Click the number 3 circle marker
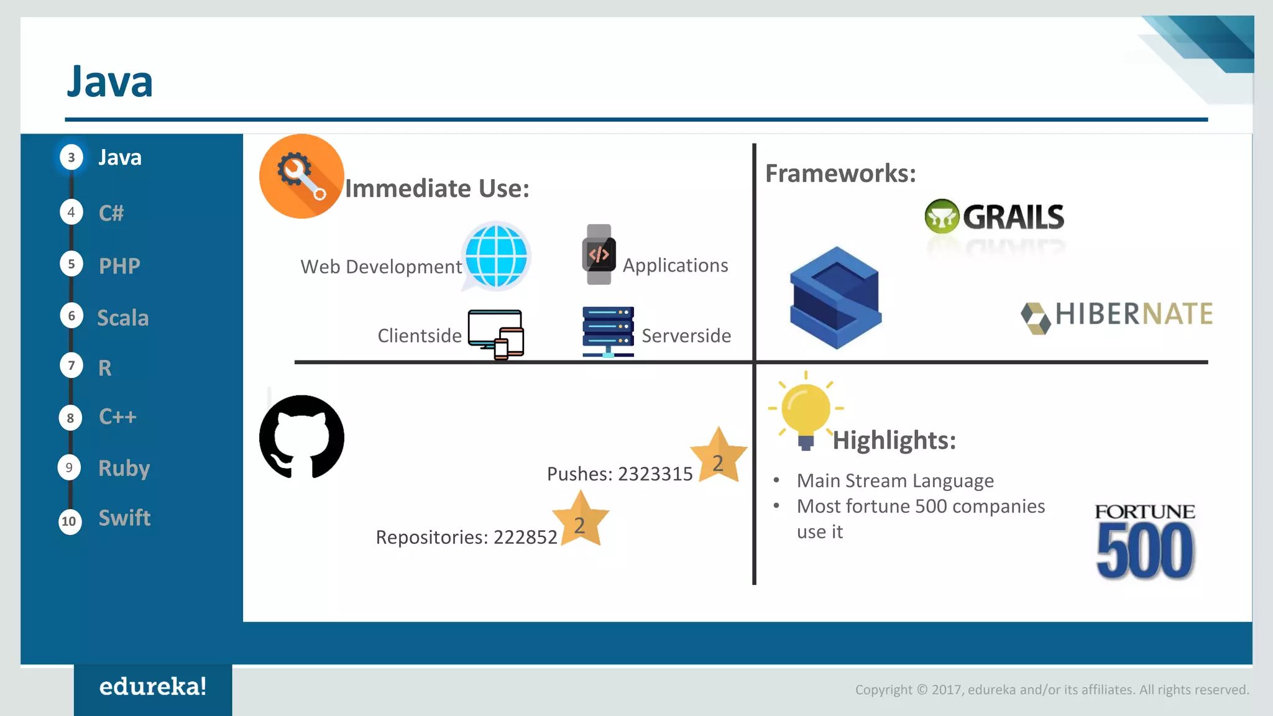The width and height of the screenshot is (1273, 716). [x=71, y=157]
